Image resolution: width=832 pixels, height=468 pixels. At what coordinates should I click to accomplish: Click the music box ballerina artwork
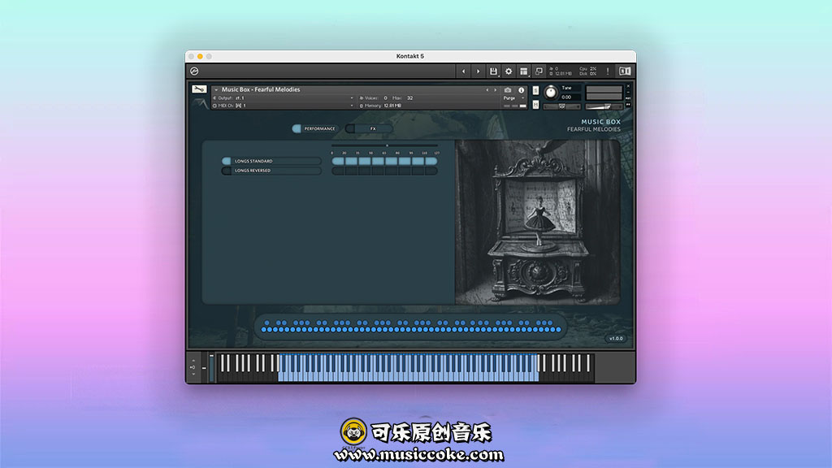(537, 222)
